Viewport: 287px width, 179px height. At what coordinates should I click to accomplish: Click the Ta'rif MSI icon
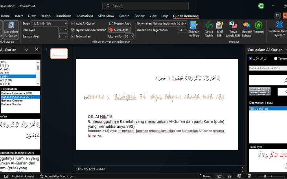219,29
